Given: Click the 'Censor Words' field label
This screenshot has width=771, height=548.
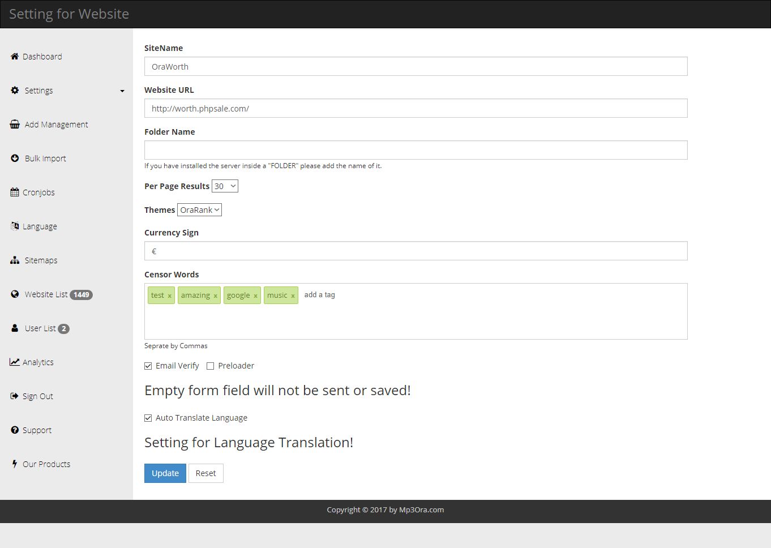Looking at the screenshot, I should (172, 275).
